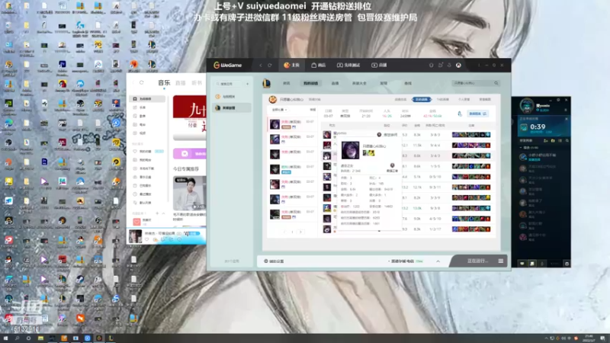Click the 0:39 queue timer panel

pos(544,127)
